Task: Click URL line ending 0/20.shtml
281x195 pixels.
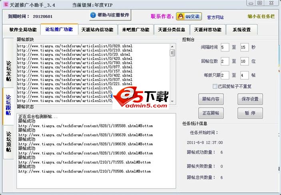Action: (x=74, y=54)
